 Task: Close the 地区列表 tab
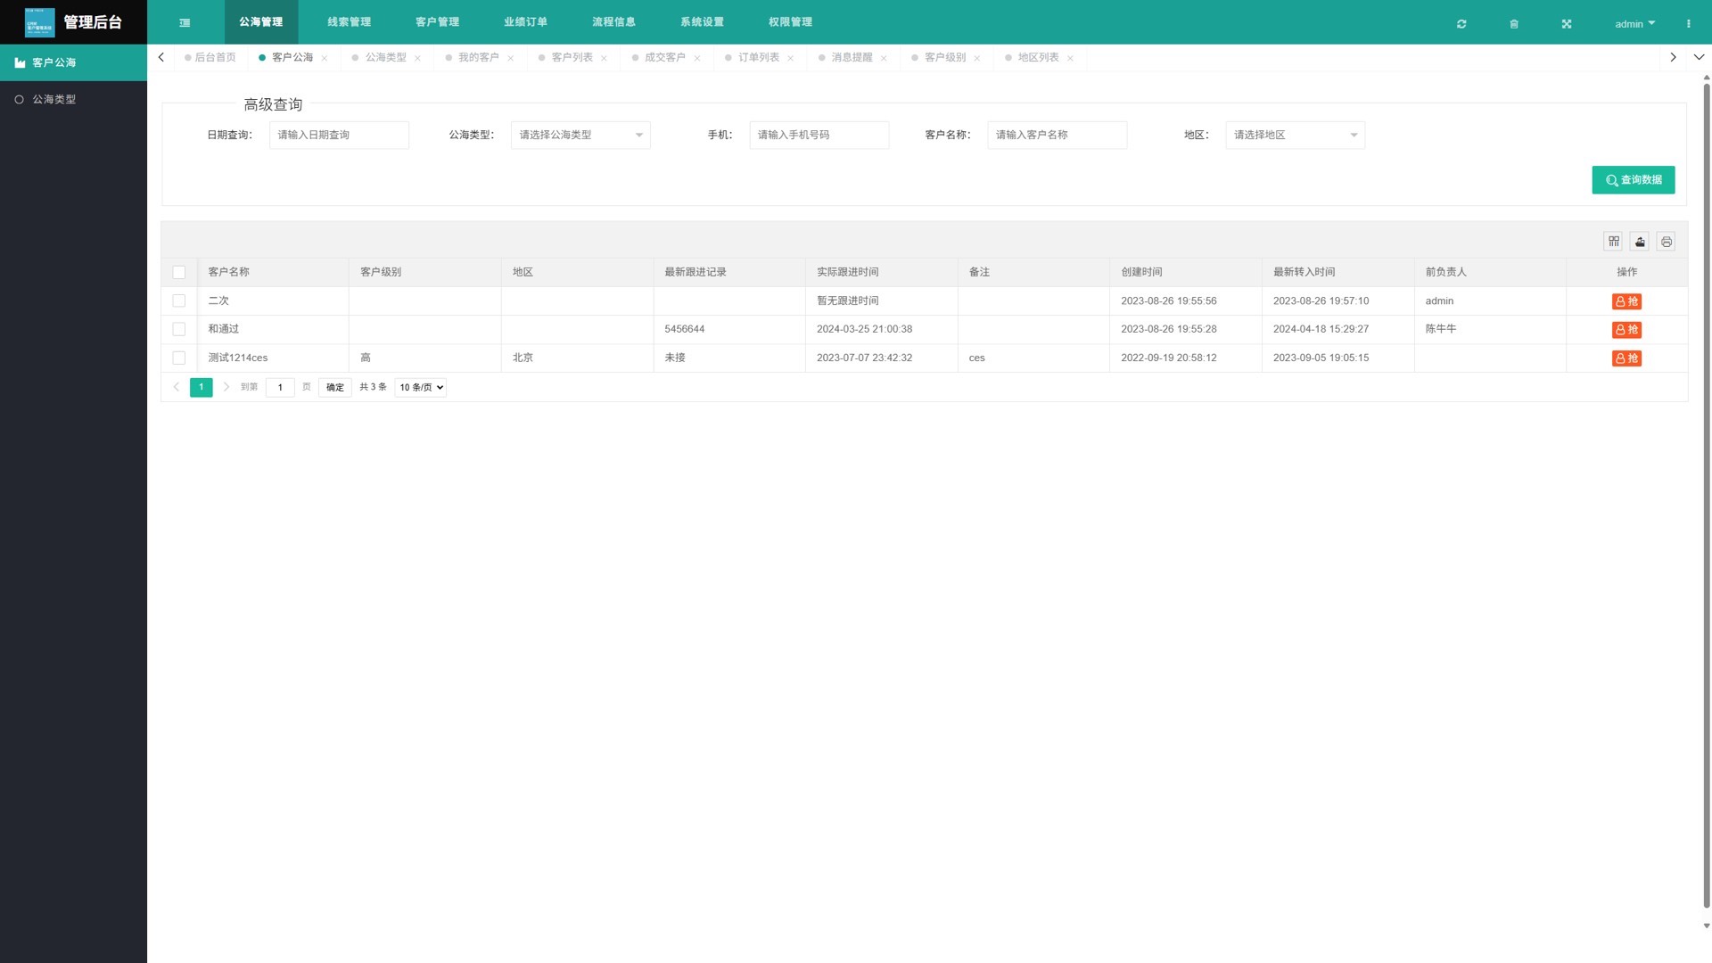pyautogui.click(x=1070, y=58)
